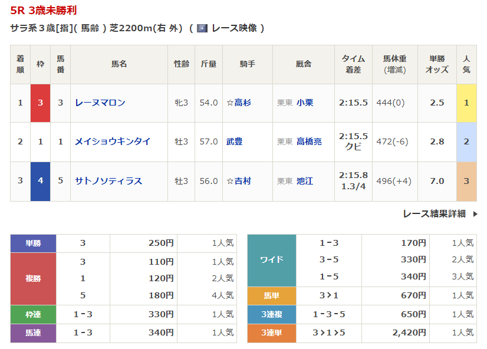Image resolution: width=487 pixels, height=349 pixels.
Task: Open the レース結果詳細 link
Action: coord(435,214)
